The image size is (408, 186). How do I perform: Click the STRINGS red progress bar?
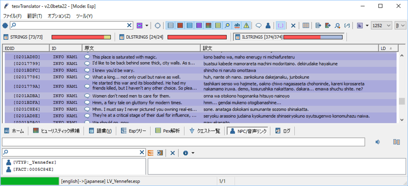coord(81,37)
